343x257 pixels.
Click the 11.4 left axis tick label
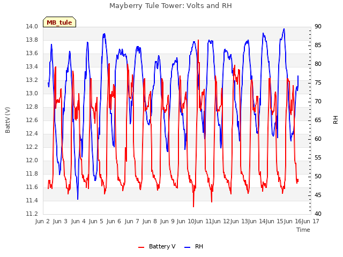point(32,200)
